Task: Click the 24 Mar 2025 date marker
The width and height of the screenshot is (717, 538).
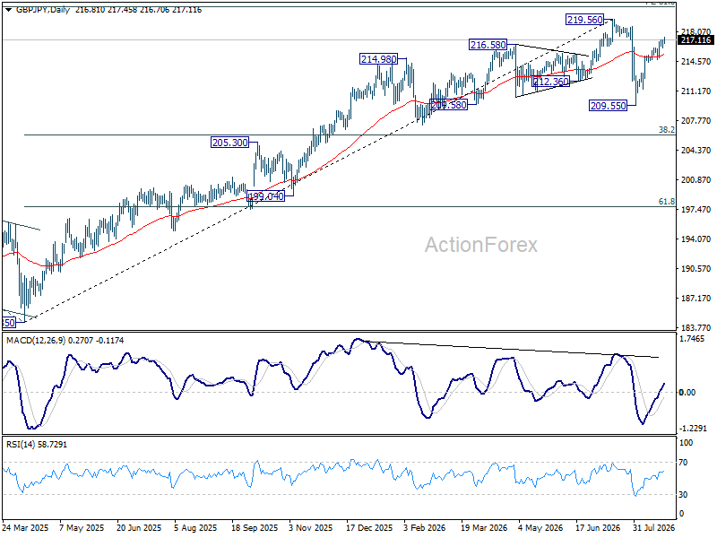Action: pyautogui.click(x=25, y=527)
